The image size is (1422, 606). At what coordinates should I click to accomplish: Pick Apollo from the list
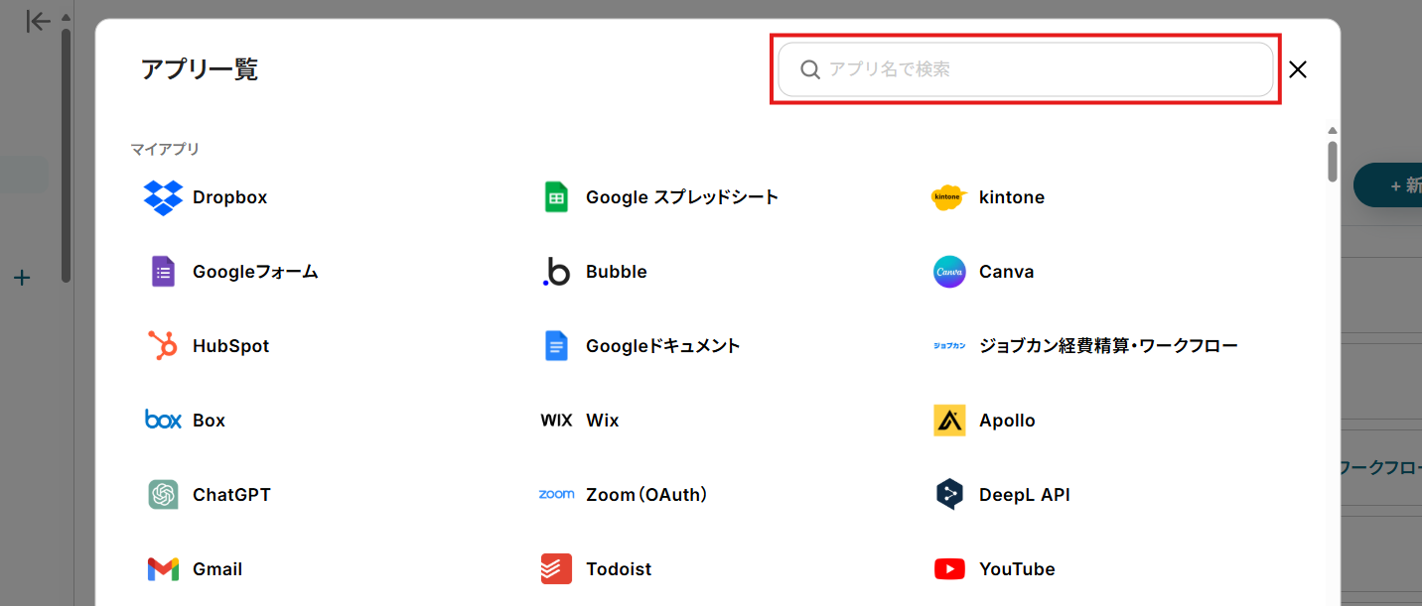(1007, 421)
